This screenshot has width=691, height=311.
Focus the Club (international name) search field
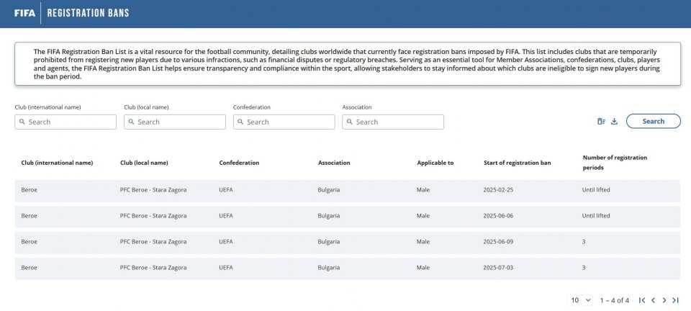pos(66,122)
